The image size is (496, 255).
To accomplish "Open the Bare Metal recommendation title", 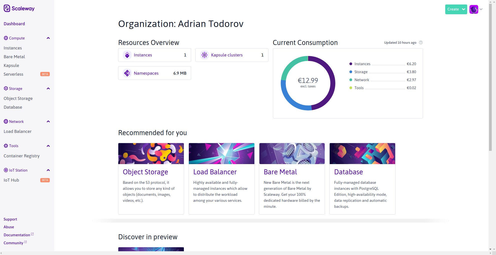I will point(280,172).
